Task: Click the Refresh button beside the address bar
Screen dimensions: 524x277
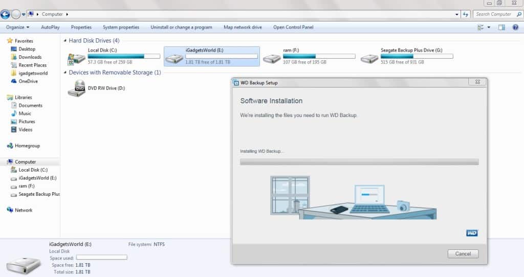Action: (x=466, y=14)
